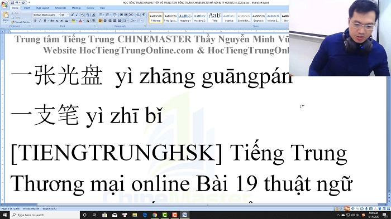
Task: Center the paragraph text
Action: click(x=105, y=21)
